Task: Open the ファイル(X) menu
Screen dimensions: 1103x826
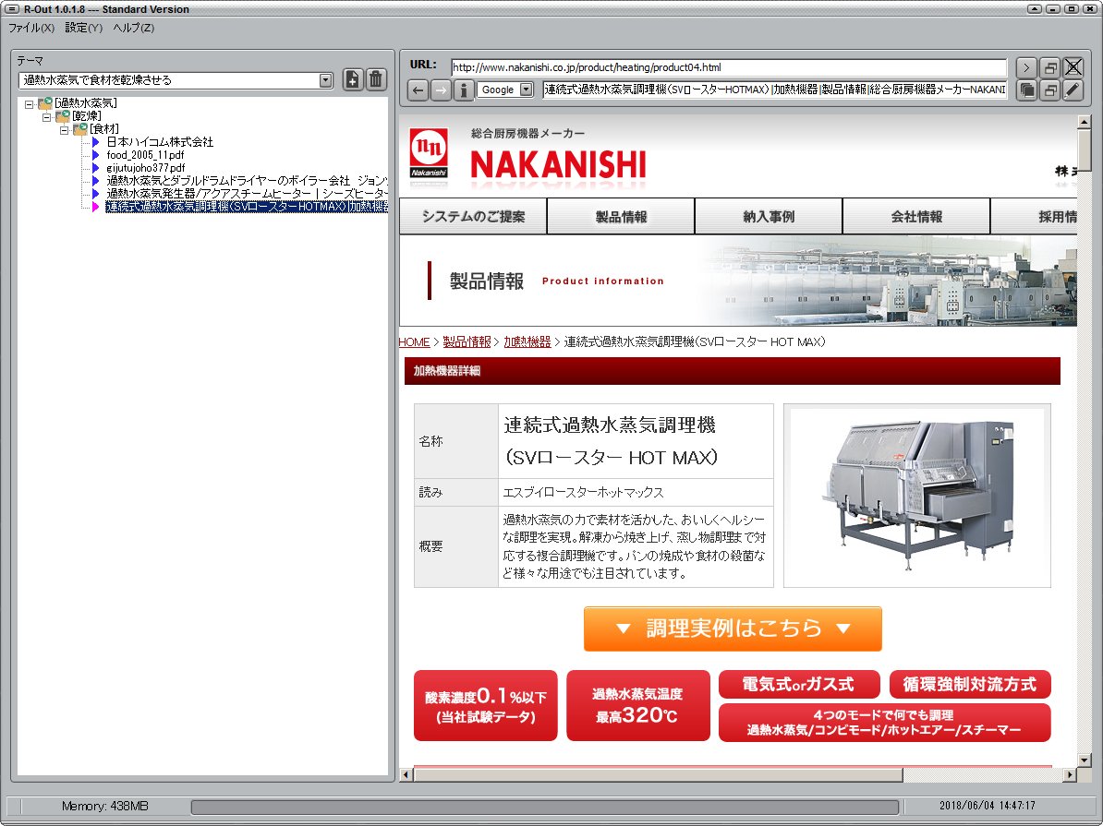Action: pyautogui.click(x=31, y=28)
